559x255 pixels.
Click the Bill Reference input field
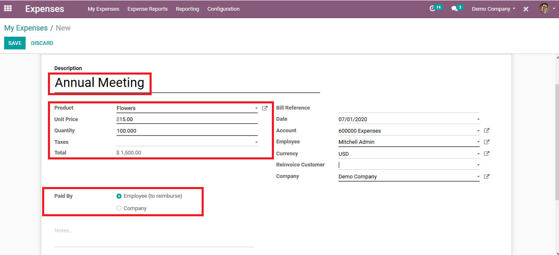click(409, 108)
